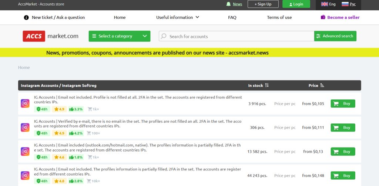Open listing 'Verified by e-mail' IG Accounts
This screenshot has height=186, width=379.
coord(138,124)
